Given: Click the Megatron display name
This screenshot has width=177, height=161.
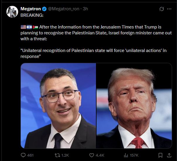Looking at the screenshot, I should click(31, 9).
